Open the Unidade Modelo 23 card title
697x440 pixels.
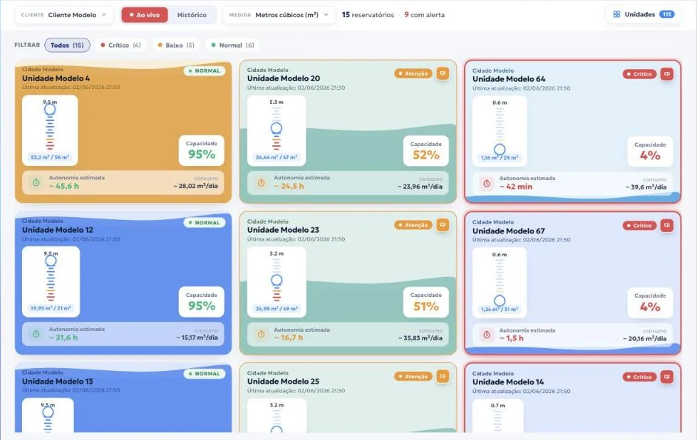pos(283,230)
